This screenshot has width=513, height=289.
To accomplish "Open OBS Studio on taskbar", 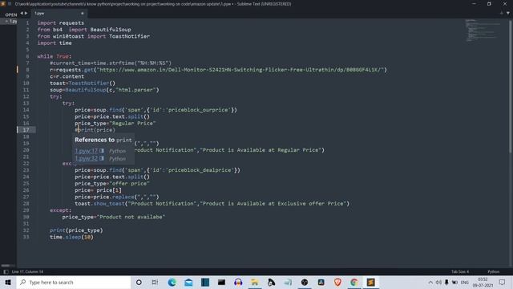I will tap(305, 282).
